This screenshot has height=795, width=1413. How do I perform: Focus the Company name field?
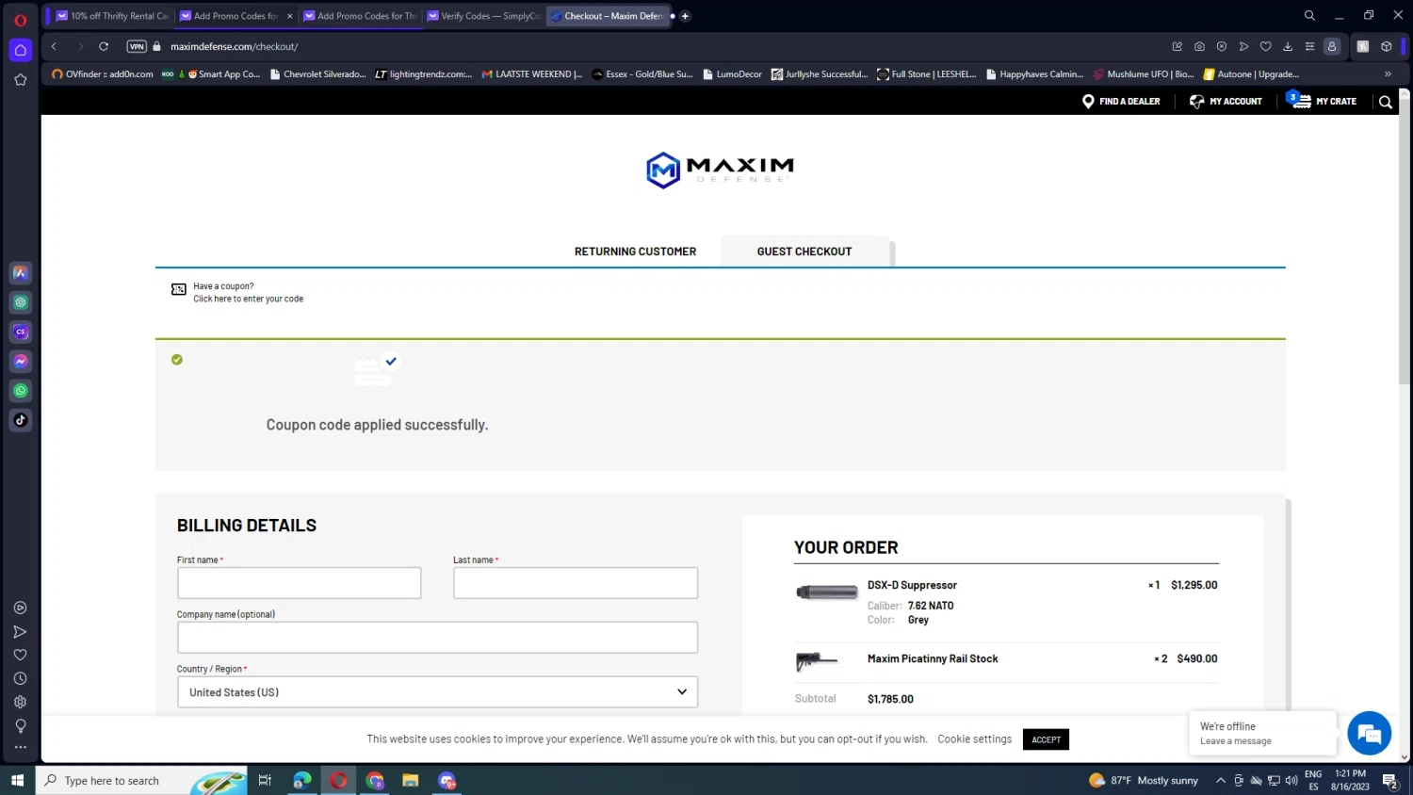click(x=437, y=638)
